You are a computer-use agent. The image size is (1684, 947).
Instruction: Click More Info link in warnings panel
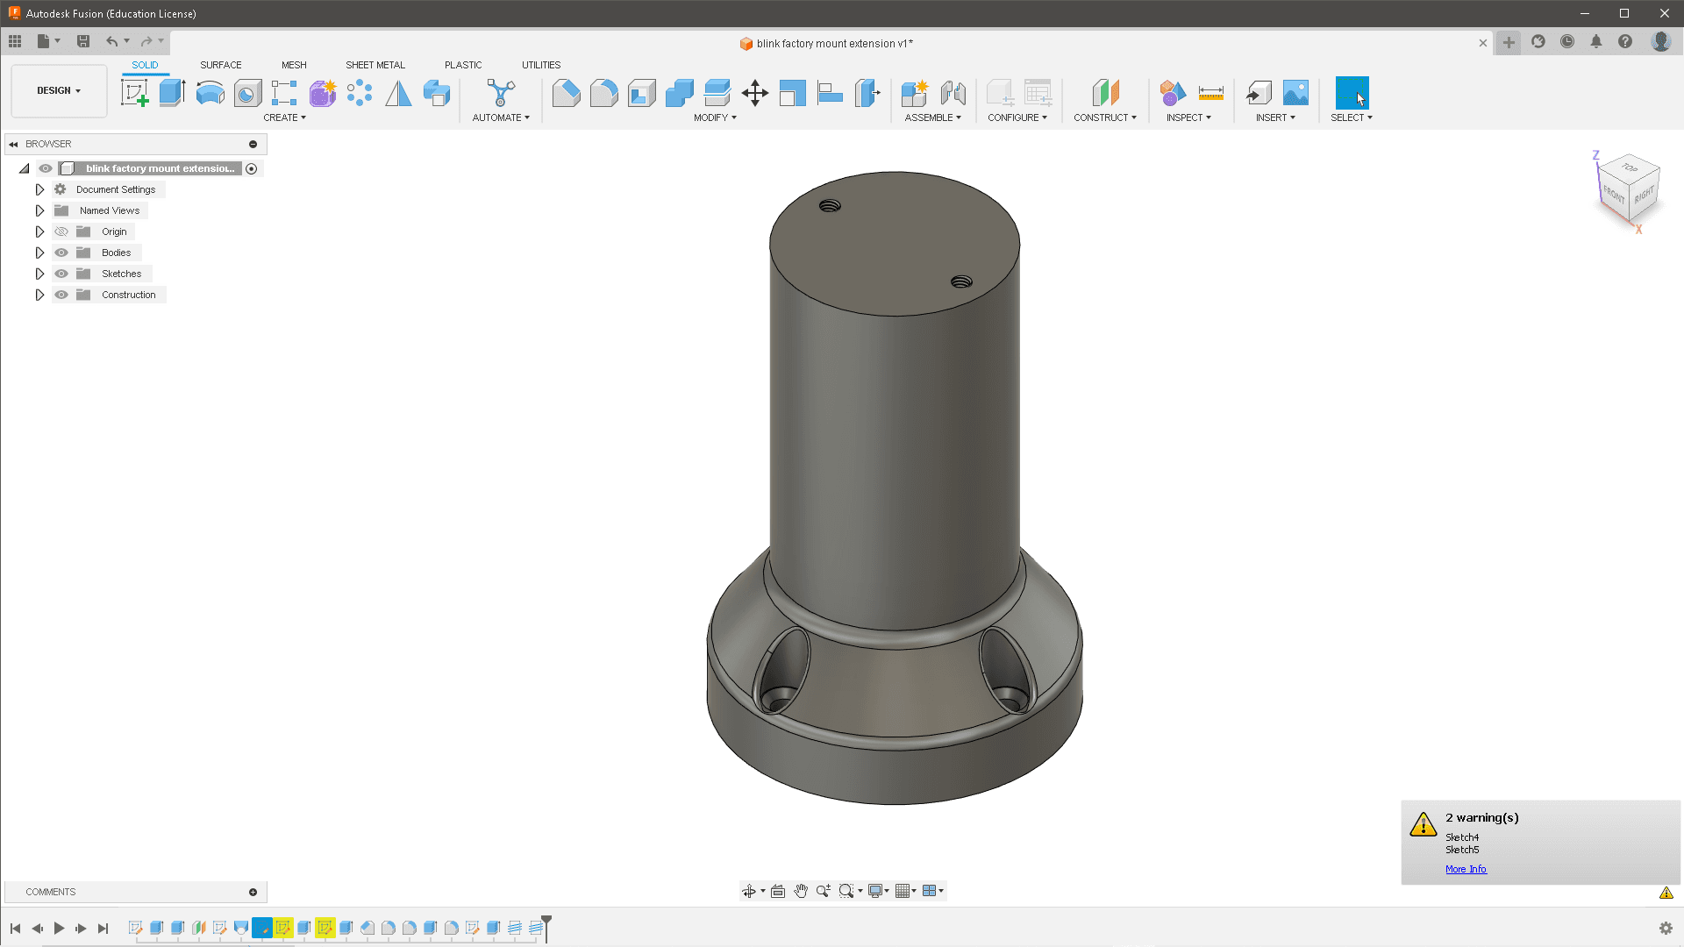click(x=1466, y=868)
